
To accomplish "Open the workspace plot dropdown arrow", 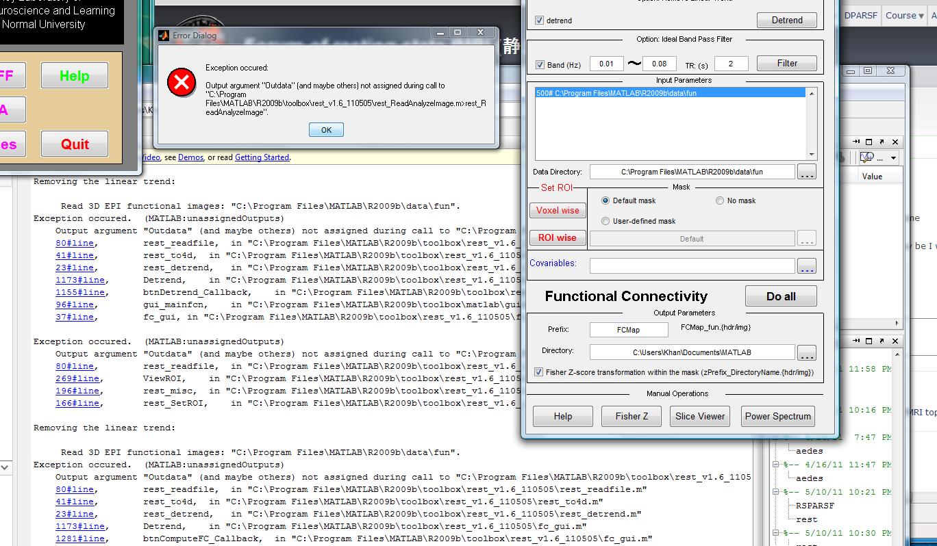I will [x=894, y=157].
